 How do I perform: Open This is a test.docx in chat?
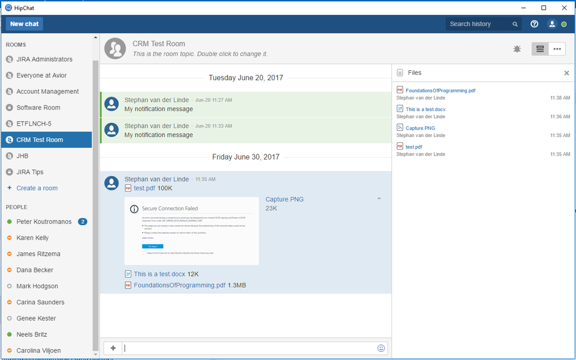pos(160,274)
